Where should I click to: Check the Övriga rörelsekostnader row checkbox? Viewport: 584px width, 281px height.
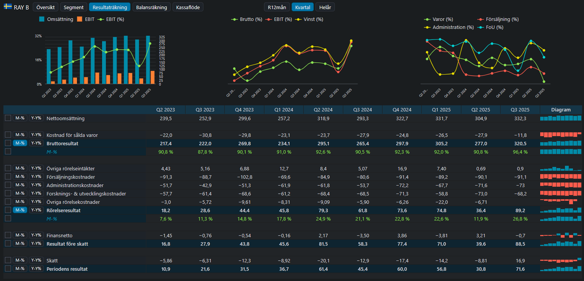(x=8, y=202)
